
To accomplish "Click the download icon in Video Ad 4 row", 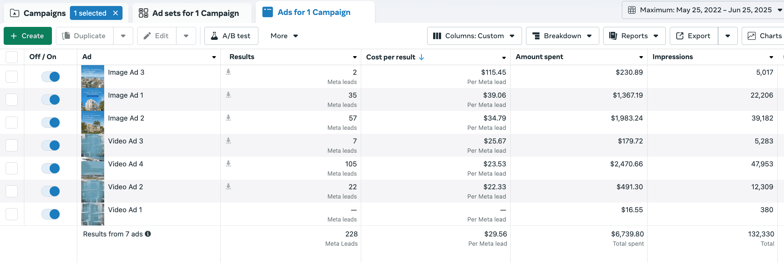I will pyautogui.click(x=228, y=163).
